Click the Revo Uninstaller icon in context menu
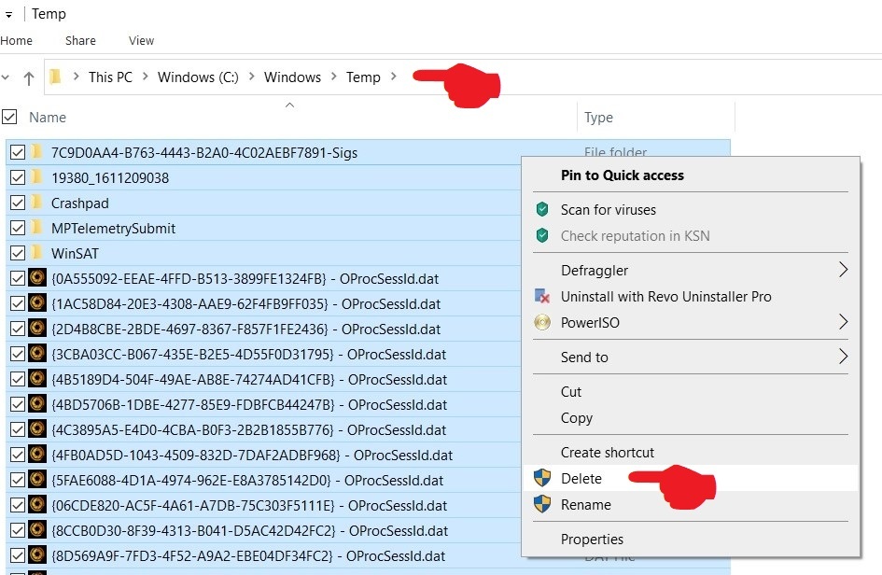Image resolution: width=882 pixels, height=575 pixels. tap(542, 296)
